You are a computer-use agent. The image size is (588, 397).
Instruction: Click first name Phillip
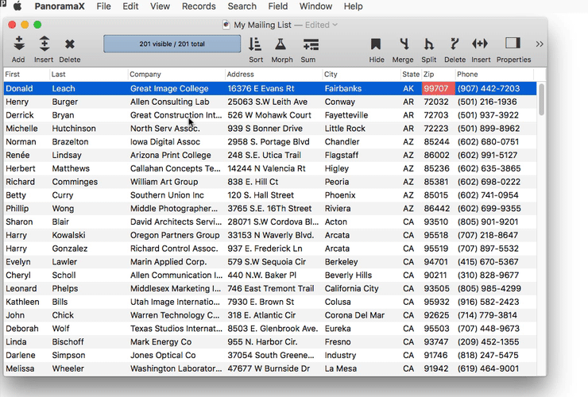pos(17,209)
